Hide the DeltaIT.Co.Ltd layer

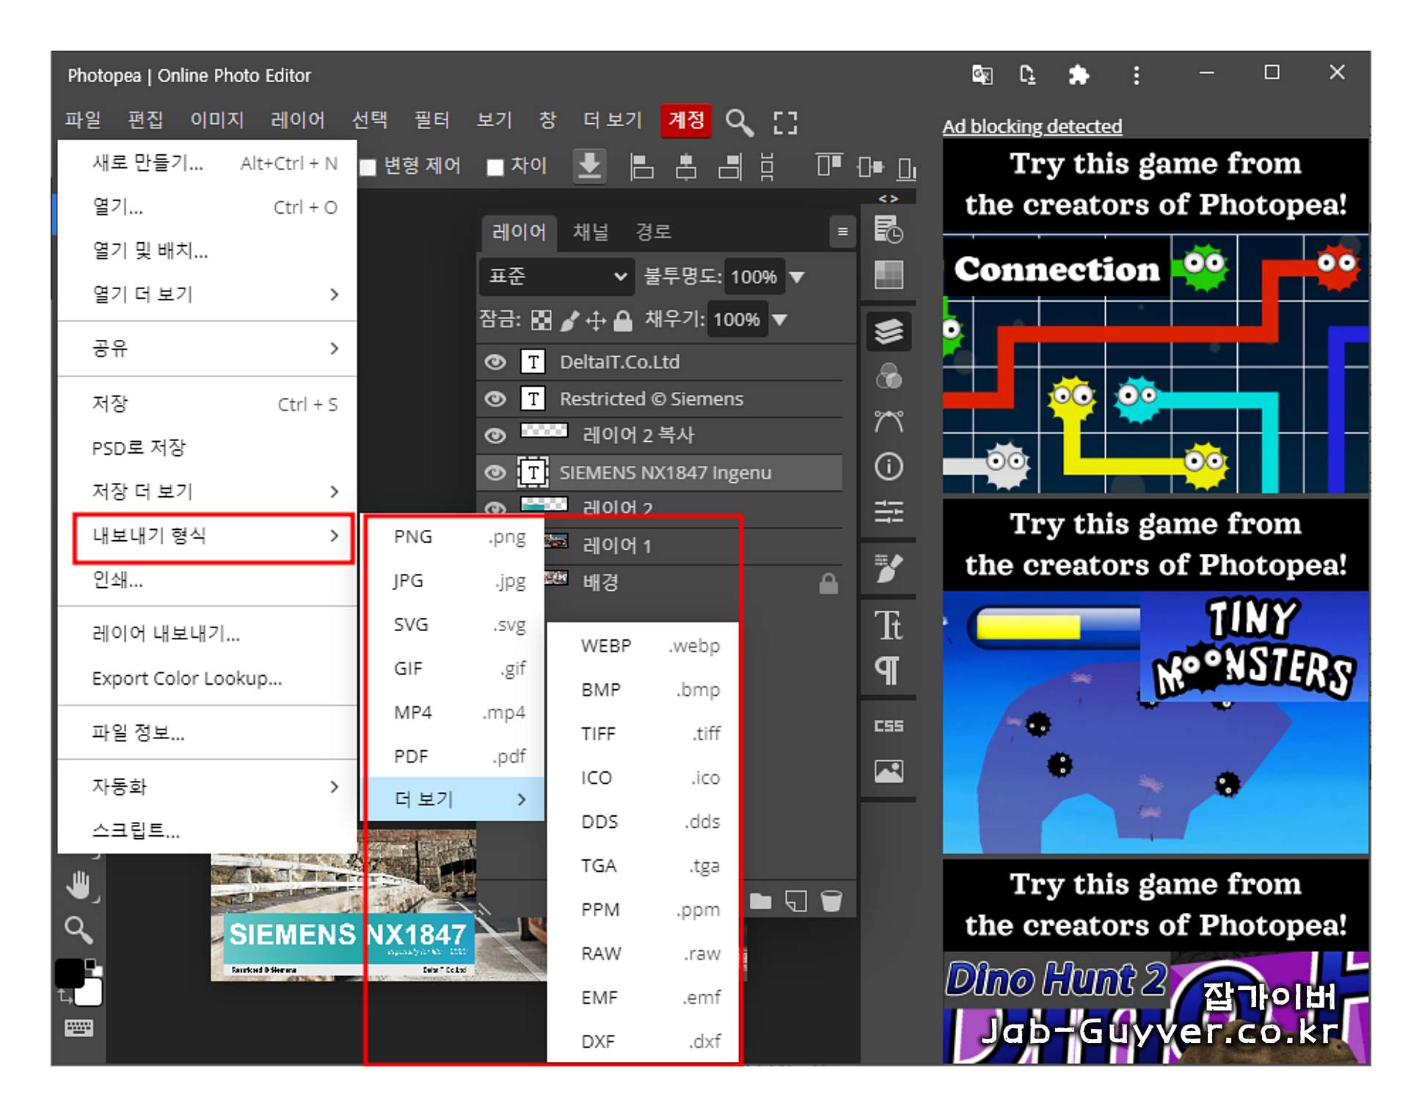[495, 362]
